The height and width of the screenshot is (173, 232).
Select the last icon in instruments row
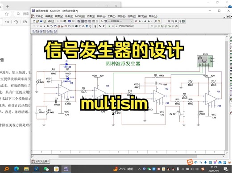pyautogui.click(x=55, y=31)
